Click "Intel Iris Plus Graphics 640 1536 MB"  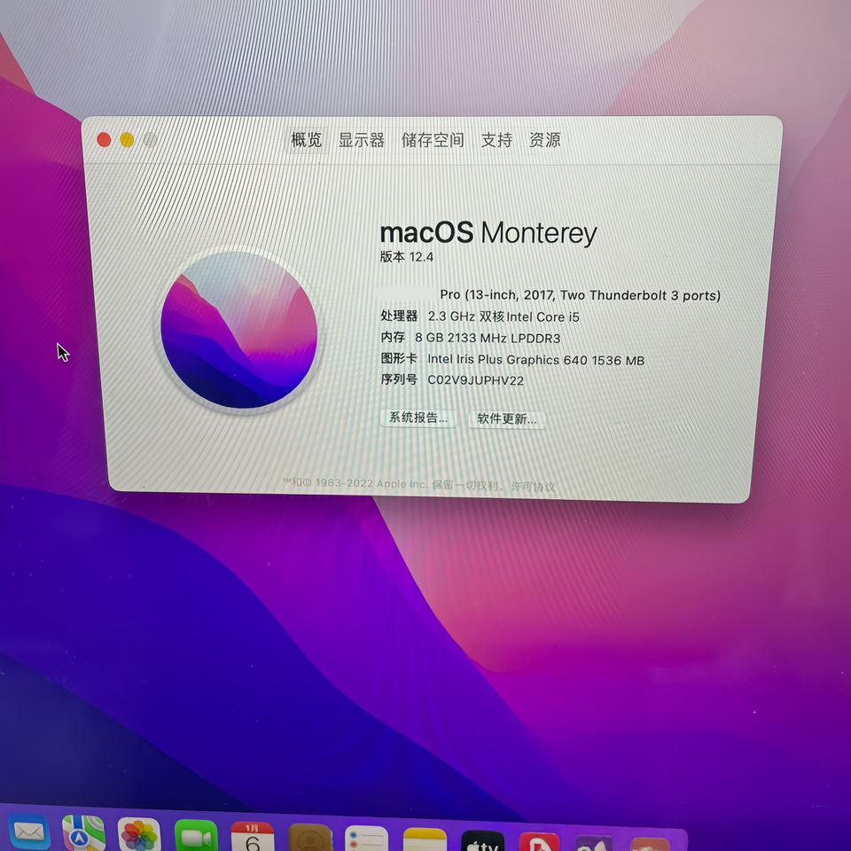click(535, 359)
